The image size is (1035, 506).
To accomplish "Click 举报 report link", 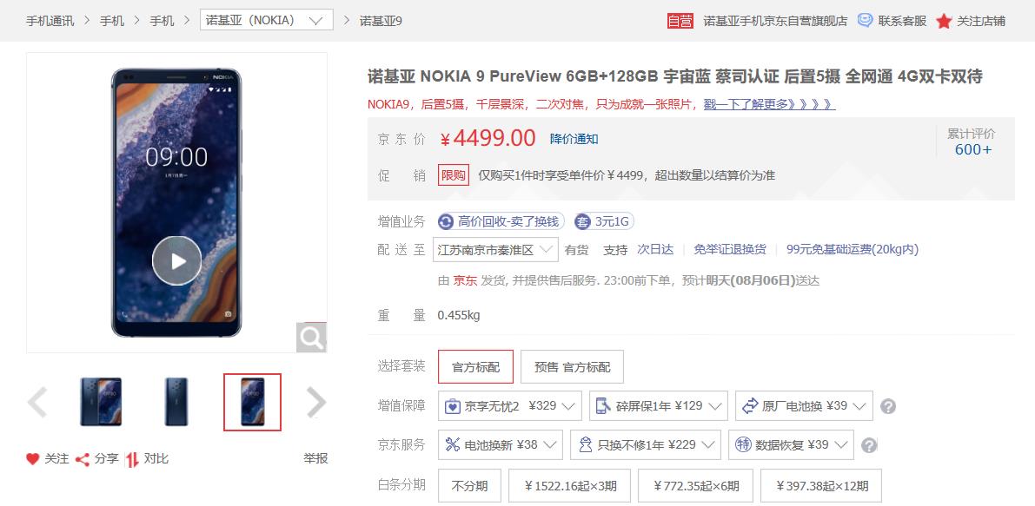I will (315, 458).
